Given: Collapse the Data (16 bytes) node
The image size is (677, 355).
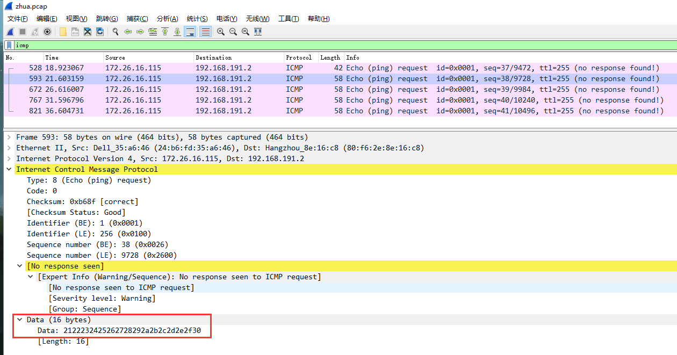Looking at the screenshot, I should pos(20,320).
